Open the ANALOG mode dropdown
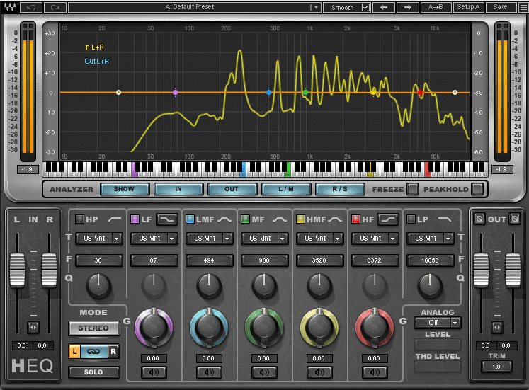The height and width of the screenshot is (390, 529). 455,323
